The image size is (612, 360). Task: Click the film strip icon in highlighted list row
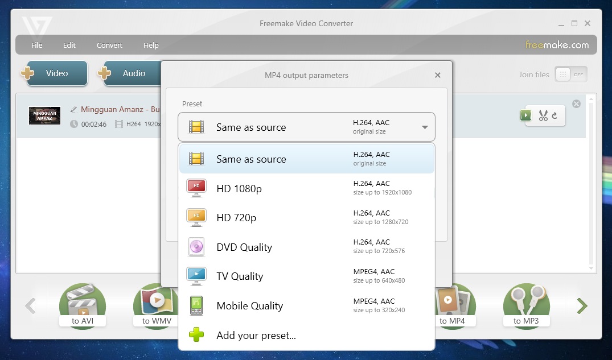click(x=196, y=159)
